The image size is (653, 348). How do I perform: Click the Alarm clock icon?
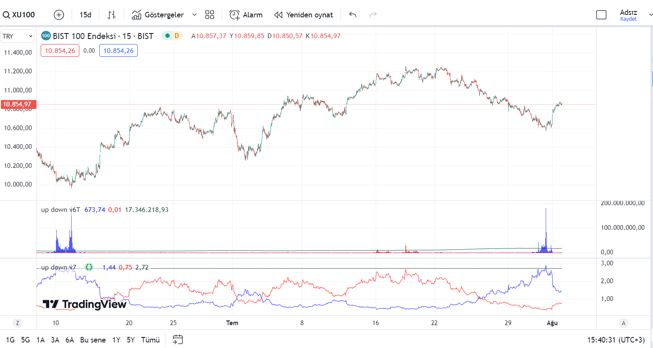[x=234, y=15]
